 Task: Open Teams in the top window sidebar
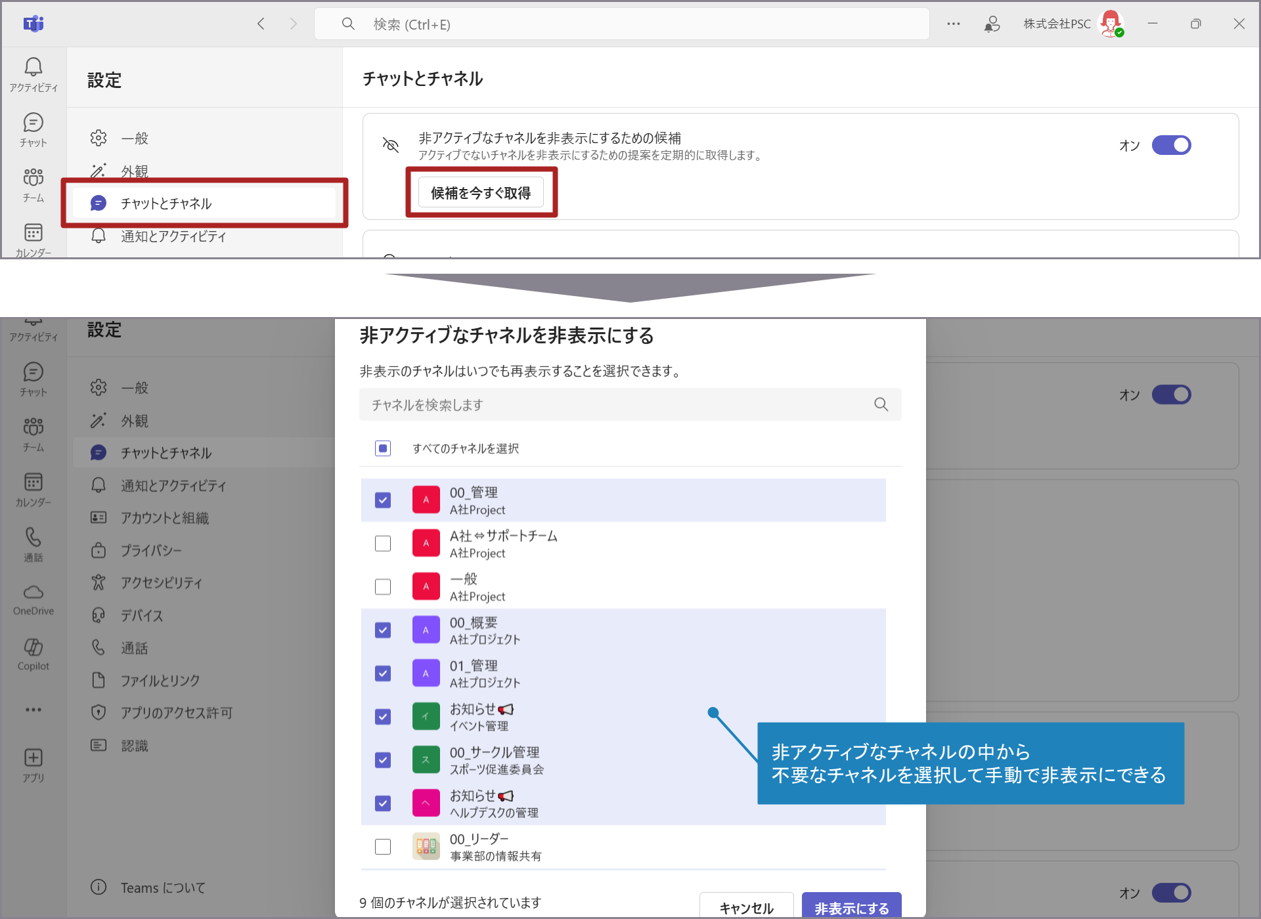coord(33,184)
